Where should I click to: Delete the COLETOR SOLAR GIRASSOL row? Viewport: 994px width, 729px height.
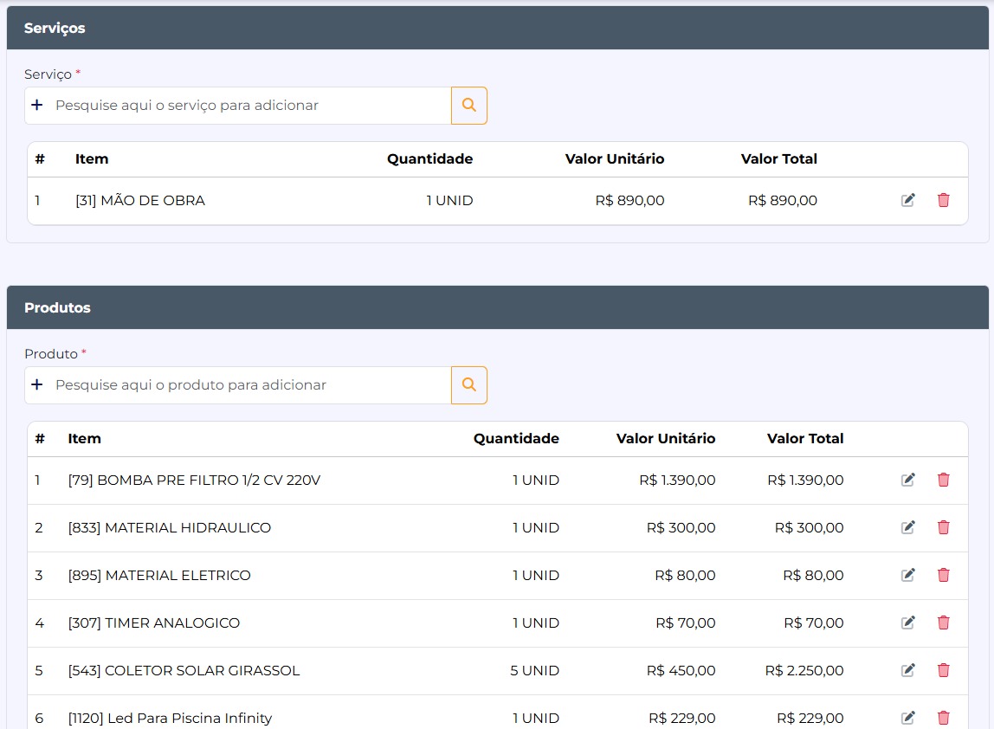pos(943,671)
